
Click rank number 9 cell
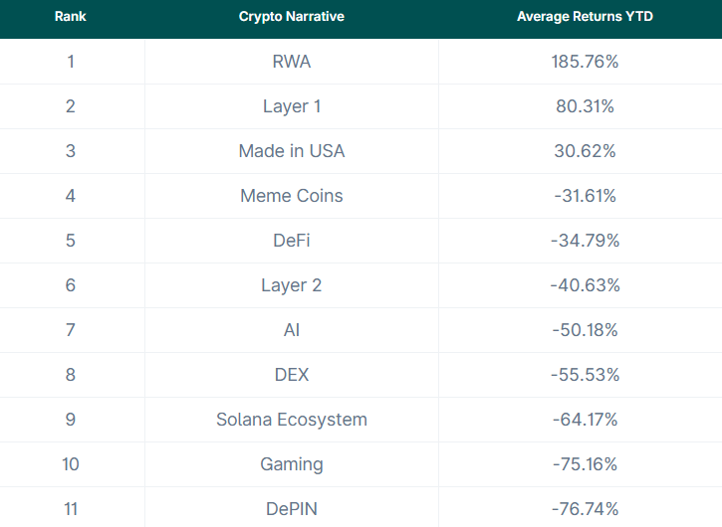click(x=71, y=420)
